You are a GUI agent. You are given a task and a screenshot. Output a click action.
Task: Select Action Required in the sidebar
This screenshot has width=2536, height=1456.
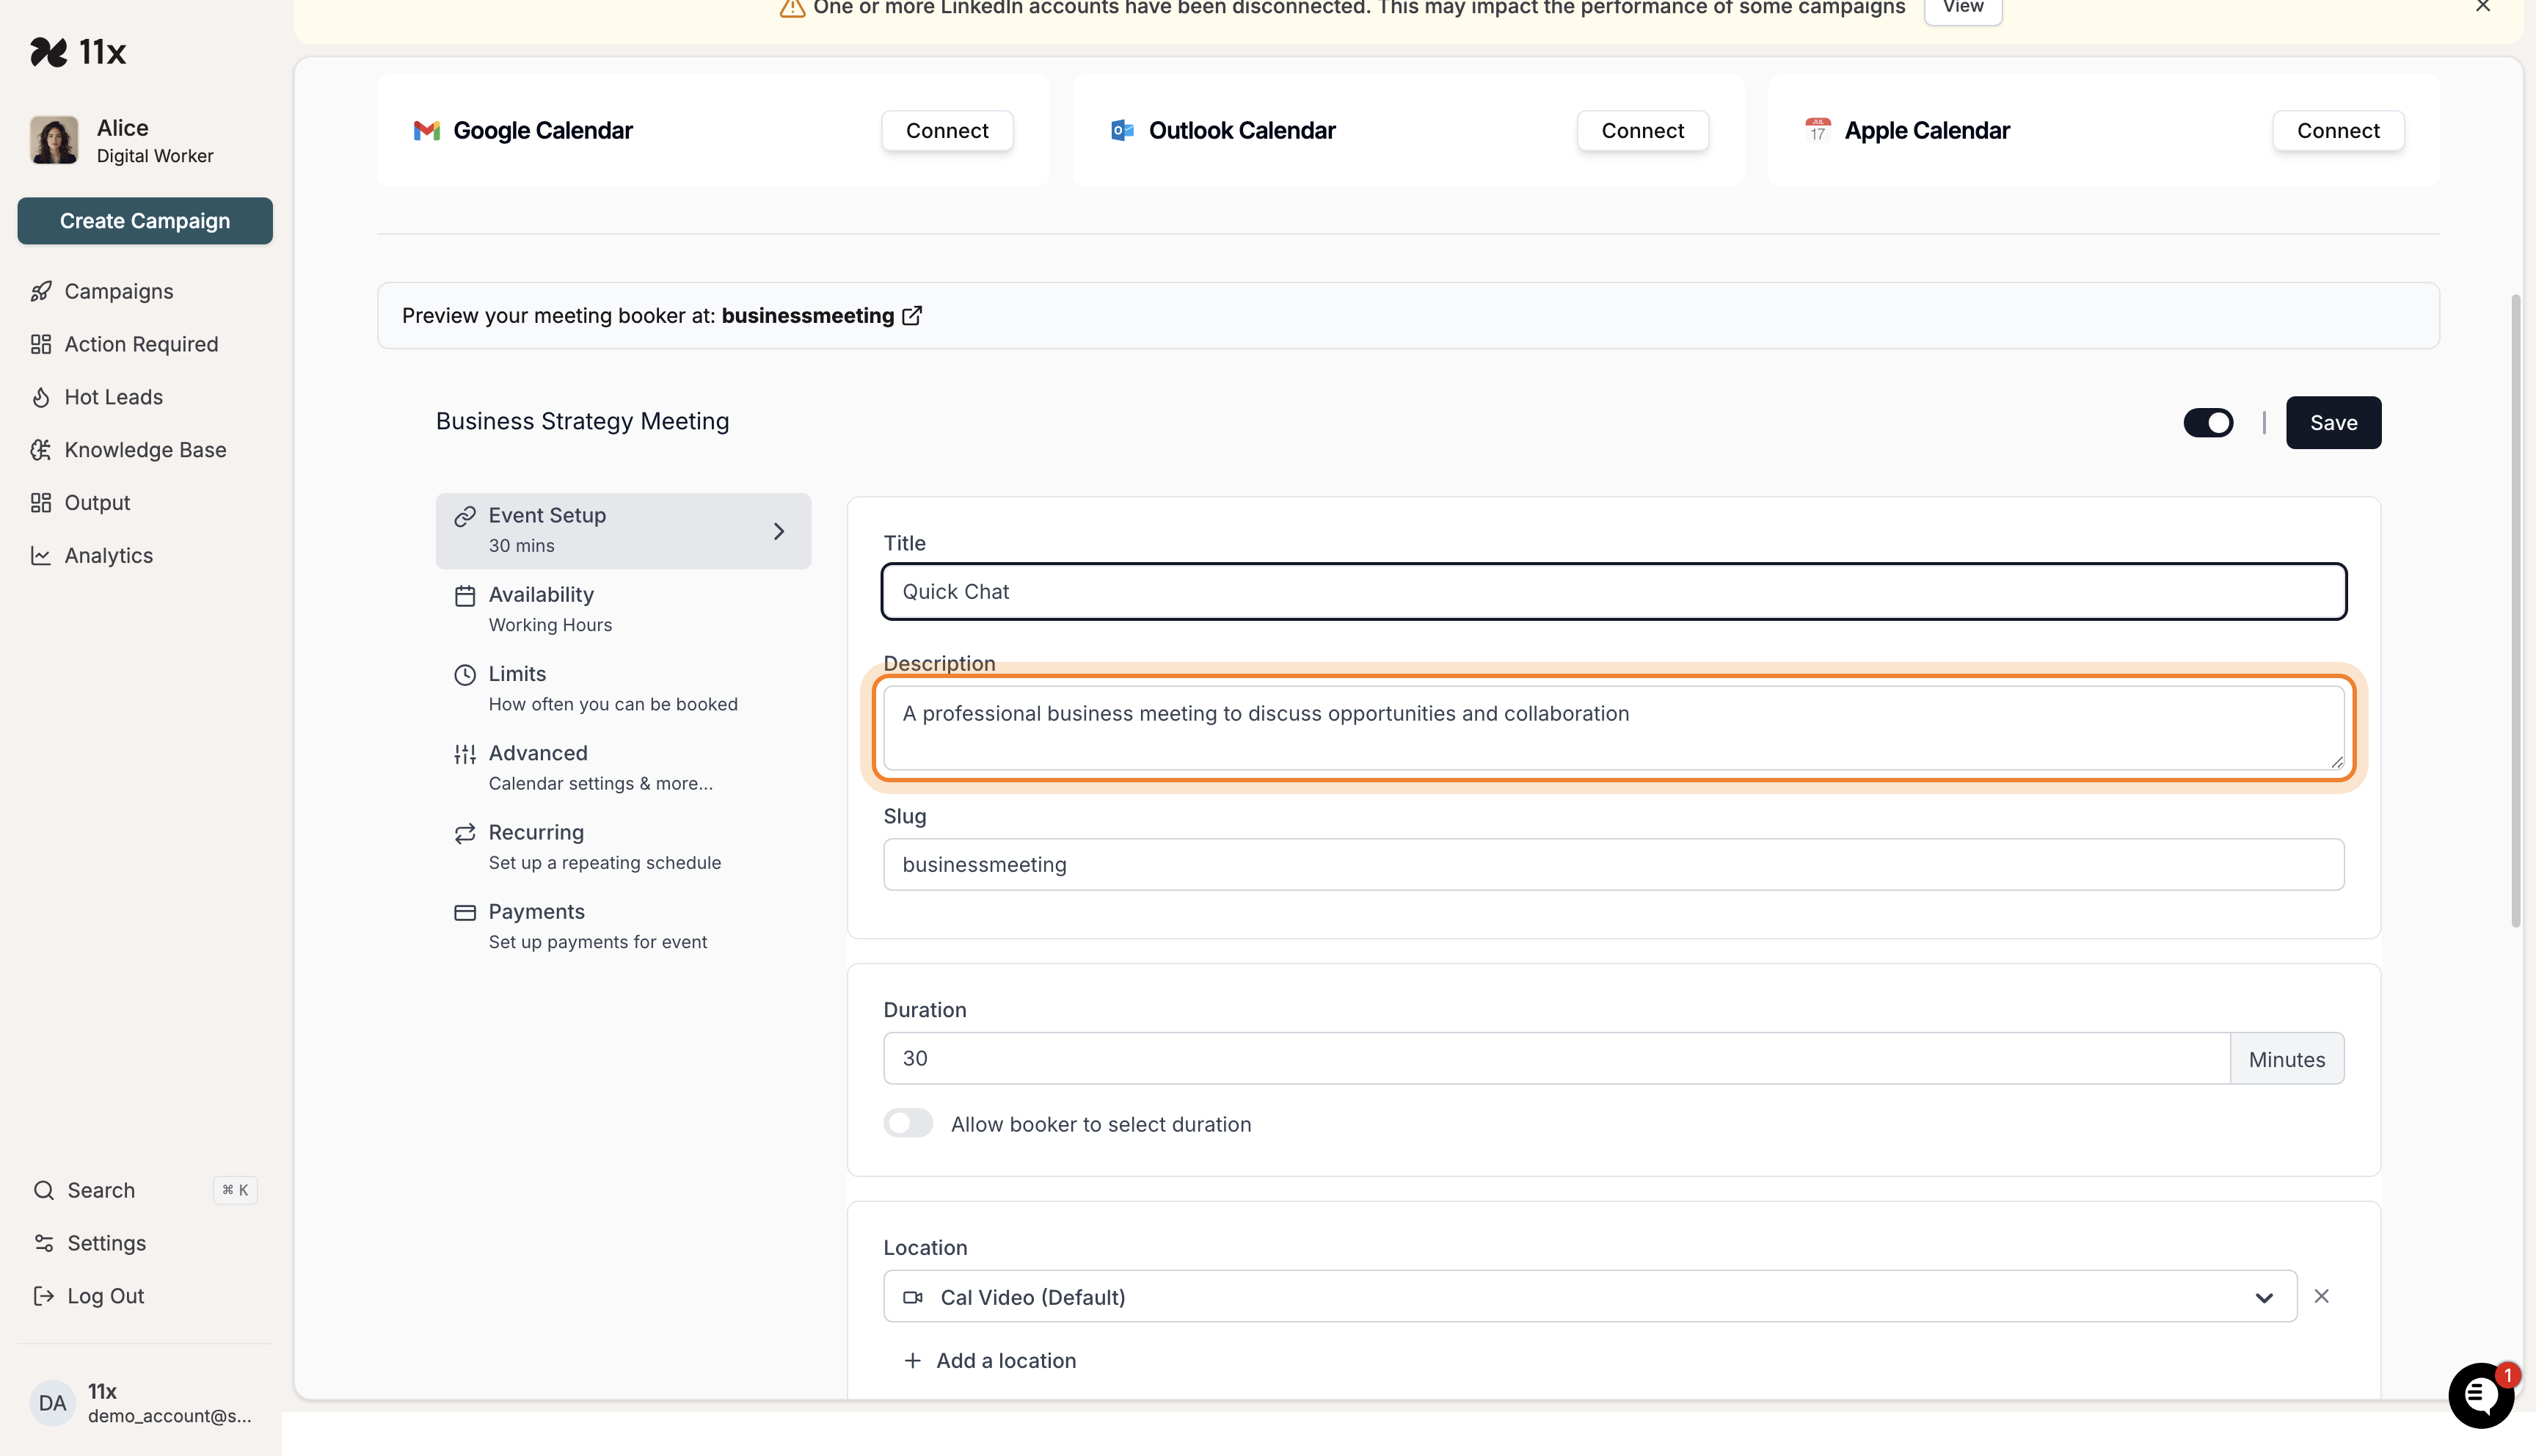[141, 343]
